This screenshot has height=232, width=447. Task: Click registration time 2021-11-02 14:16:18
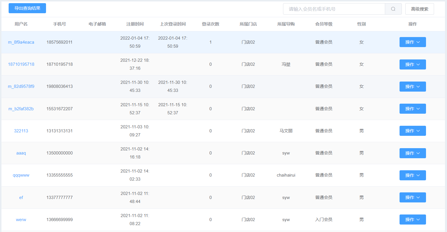(x=135, y=153)
